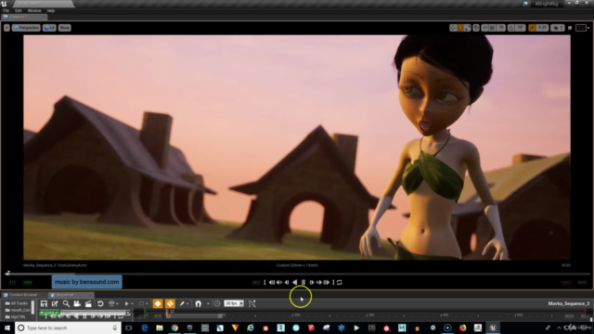The height and width of the screenshot is (334, 594).
Task: Click the taskbar search box
Action: pos(68,328)
